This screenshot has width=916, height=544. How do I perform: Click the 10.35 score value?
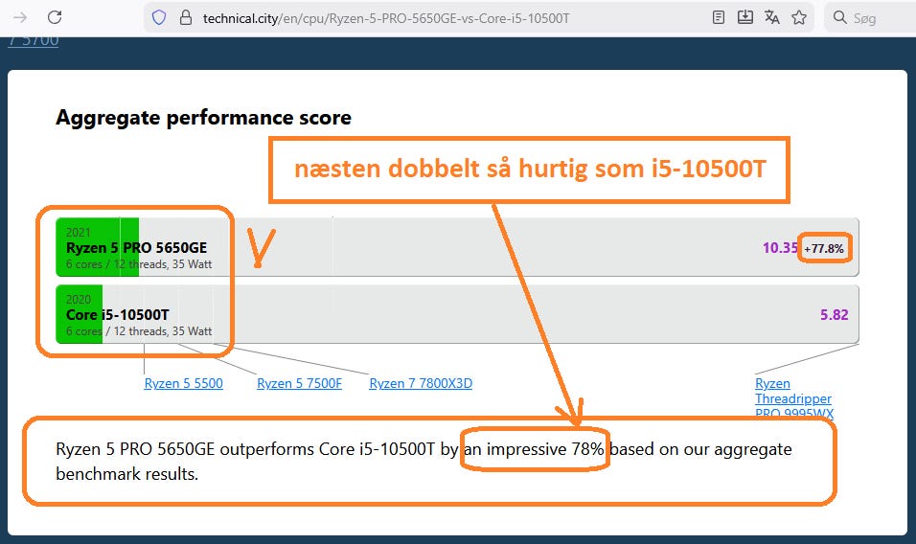click(780, 248)
